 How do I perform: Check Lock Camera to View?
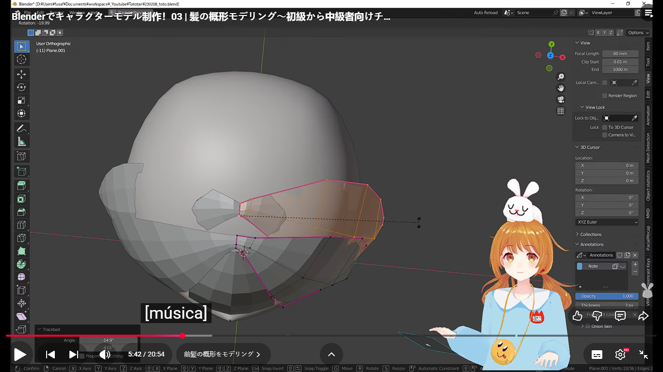604,135
